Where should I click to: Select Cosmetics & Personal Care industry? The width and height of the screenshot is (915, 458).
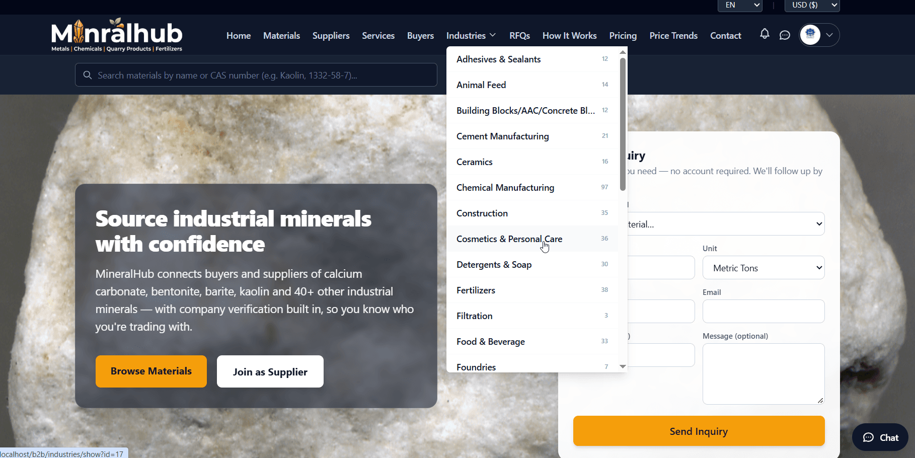click(532, 239)
